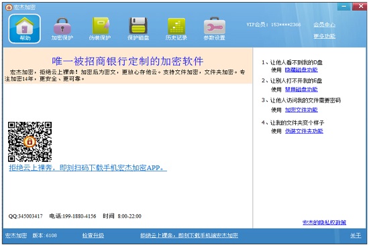The height and width of the screenshot is (245, 369).
Task: Click status bar link 拒绝云上裸奔 下载手机端
Action: coord(189,236)
